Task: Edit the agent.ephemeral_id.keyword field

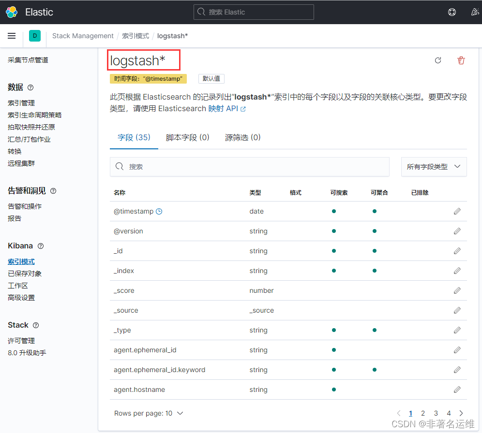Action: tap(457, 370)
